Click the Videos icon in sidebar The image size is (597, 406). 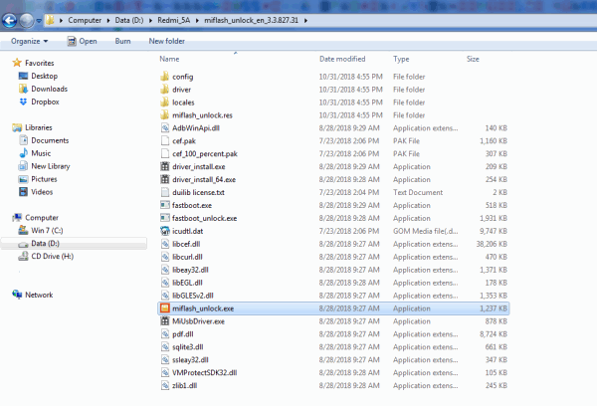(x=23, y=192)
